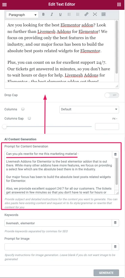Open dynamic tags for content prompt

(115, 155)
